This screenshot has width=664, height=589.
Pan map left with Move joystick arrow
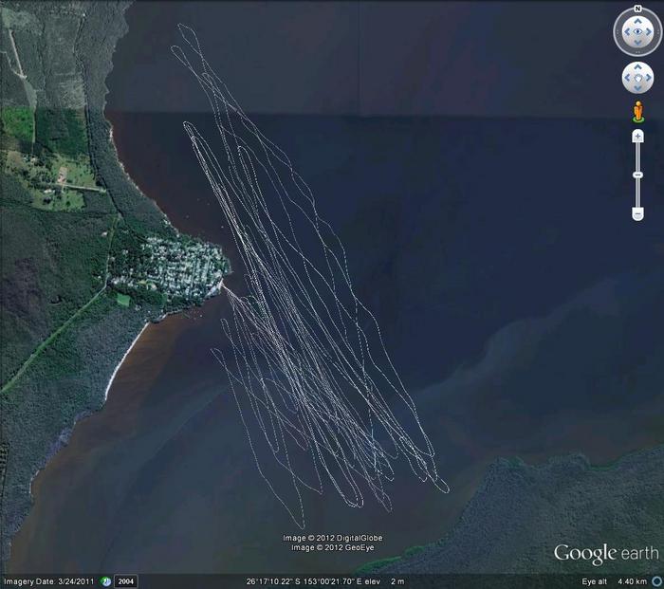628,78
